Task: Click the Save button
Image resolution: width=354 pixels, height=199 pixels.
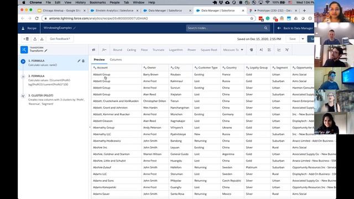Action: coord(293,39)
